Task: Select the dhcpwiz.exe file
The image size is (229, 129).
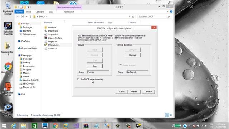Action: pos(53,45)
